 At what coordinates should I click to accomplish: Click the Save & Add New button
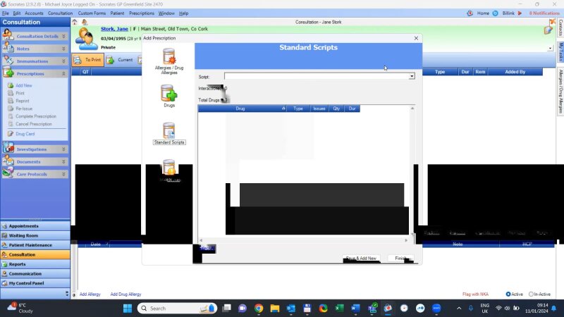click(x=361, y=259)
